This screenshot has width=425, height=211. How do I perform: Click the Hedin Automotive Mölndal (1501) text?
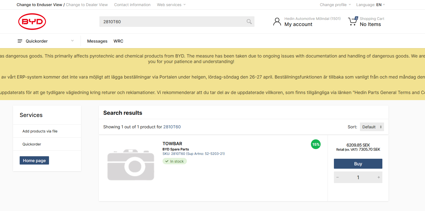312,19
